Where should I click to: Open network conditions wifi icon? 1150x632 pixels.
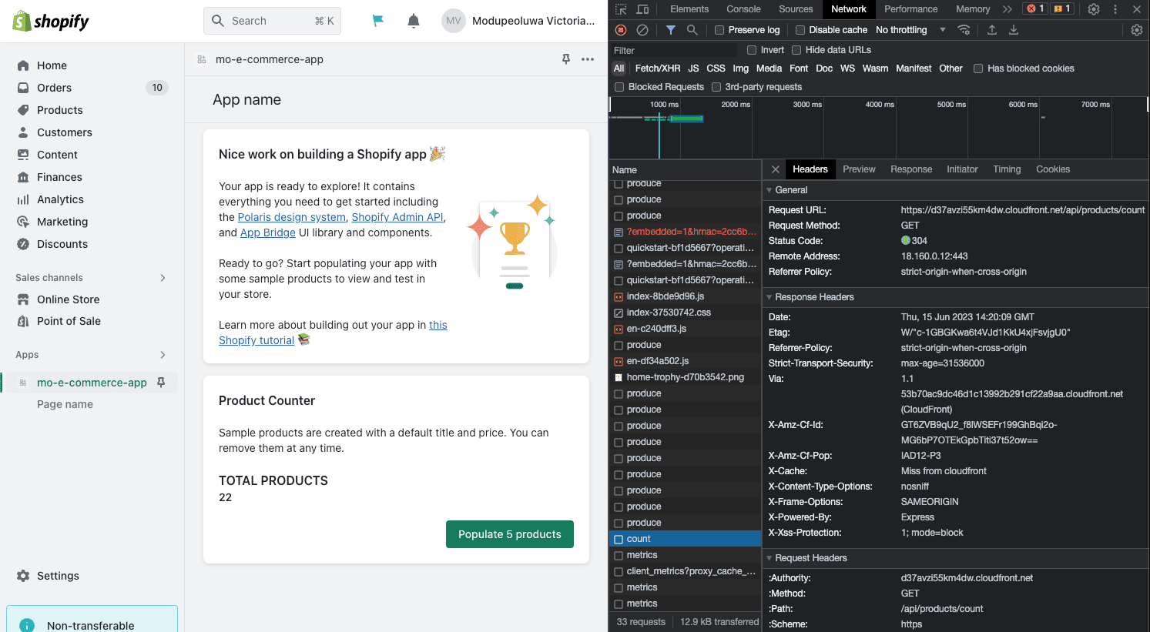coord(964,30)
